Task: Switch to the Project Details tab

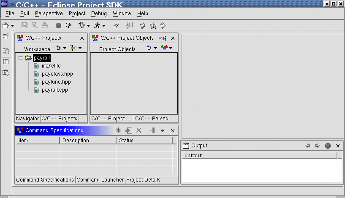Action: pos(143,180)
